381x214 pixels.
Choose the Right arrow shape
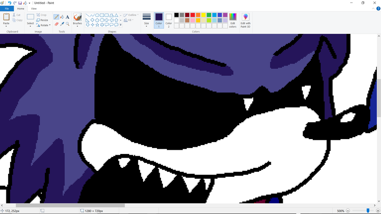(107, 20)
